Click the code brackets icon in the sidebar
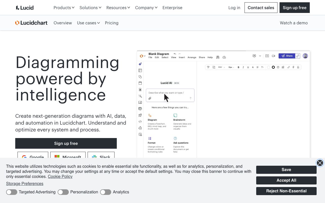This screenshot has height=203, width=325. [x=140, y=122]
